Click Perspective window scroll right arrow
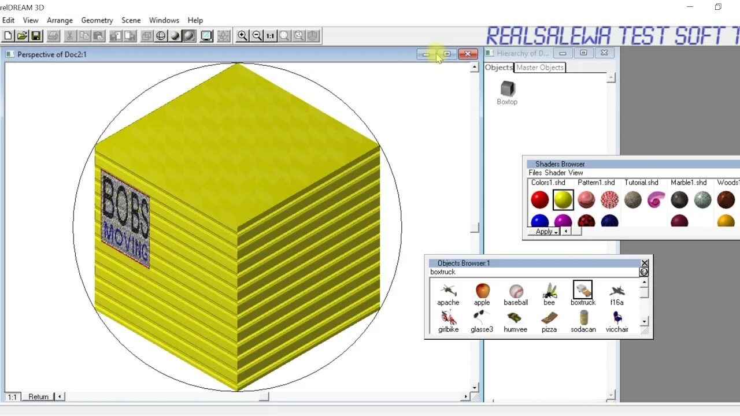Viewport: 740px width, 416px height. pos(466,397)
